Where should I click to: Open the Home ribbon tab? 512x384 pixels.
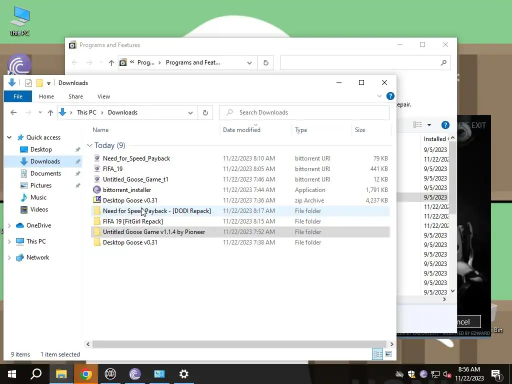point(46,96)
